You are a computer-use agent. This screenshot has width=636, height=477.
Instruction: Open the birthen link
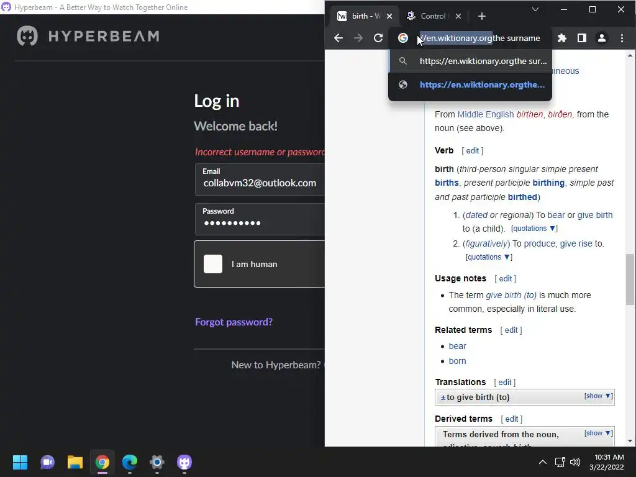tap(529, 114)
